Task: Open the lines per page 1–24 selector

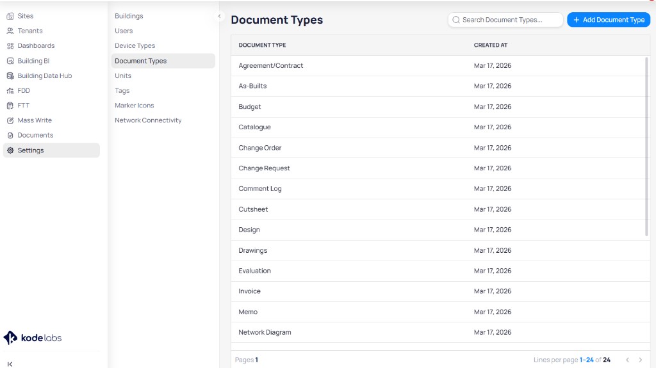Action: coord(586,360)
